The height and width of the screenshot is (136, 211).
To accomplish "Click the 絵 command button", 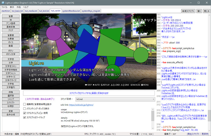I will (11, 20).
